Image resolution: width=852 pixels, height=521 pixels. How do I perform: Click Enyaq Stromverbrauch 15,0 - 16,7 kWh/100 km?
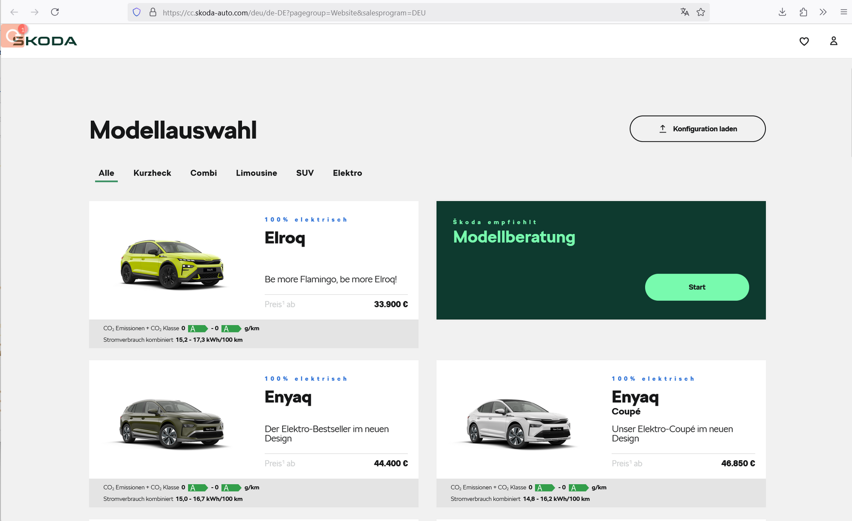click(173, 499)
